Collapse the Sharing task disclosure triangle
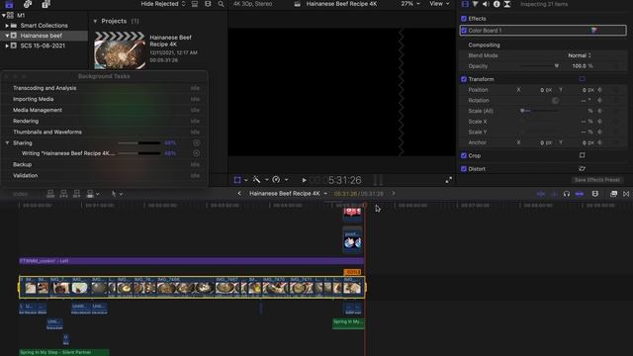Screen dimensions: 633x356 7,142
